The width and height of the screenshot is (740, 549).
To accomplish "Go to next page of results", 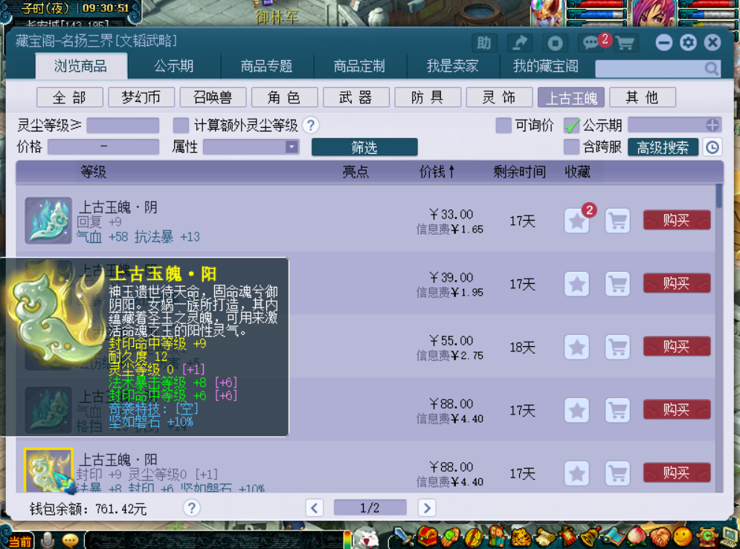I will 426,507.
